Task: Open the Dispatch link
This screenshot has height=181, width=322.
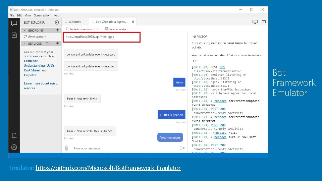Action: pos(30,75)
